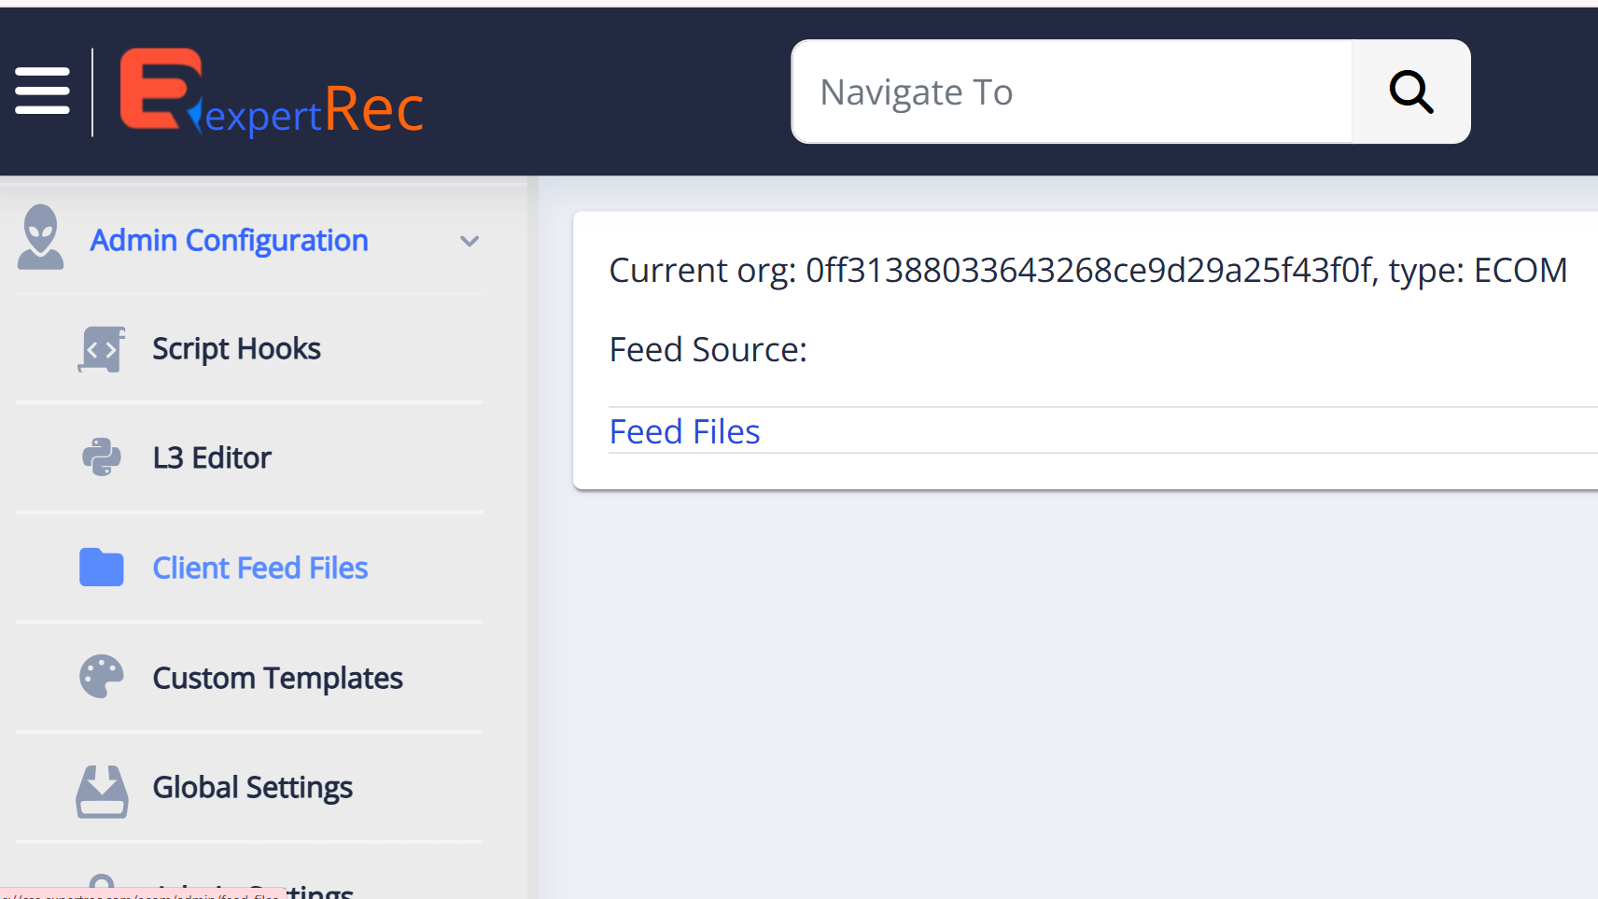Focus the Navigate To search field

1072,92
